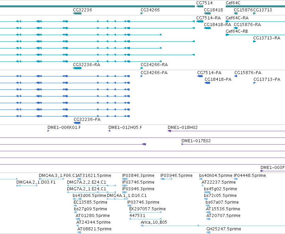Image resolution: width=285 pixels, height=234 pixels.
Task: Click EST bs40h04.5prime
Action: (x=216, y=176)
